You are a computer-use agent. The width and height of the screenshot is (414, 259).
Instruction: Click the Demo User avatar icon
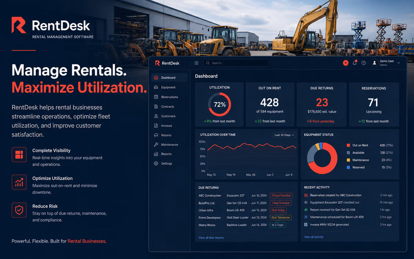374,63
